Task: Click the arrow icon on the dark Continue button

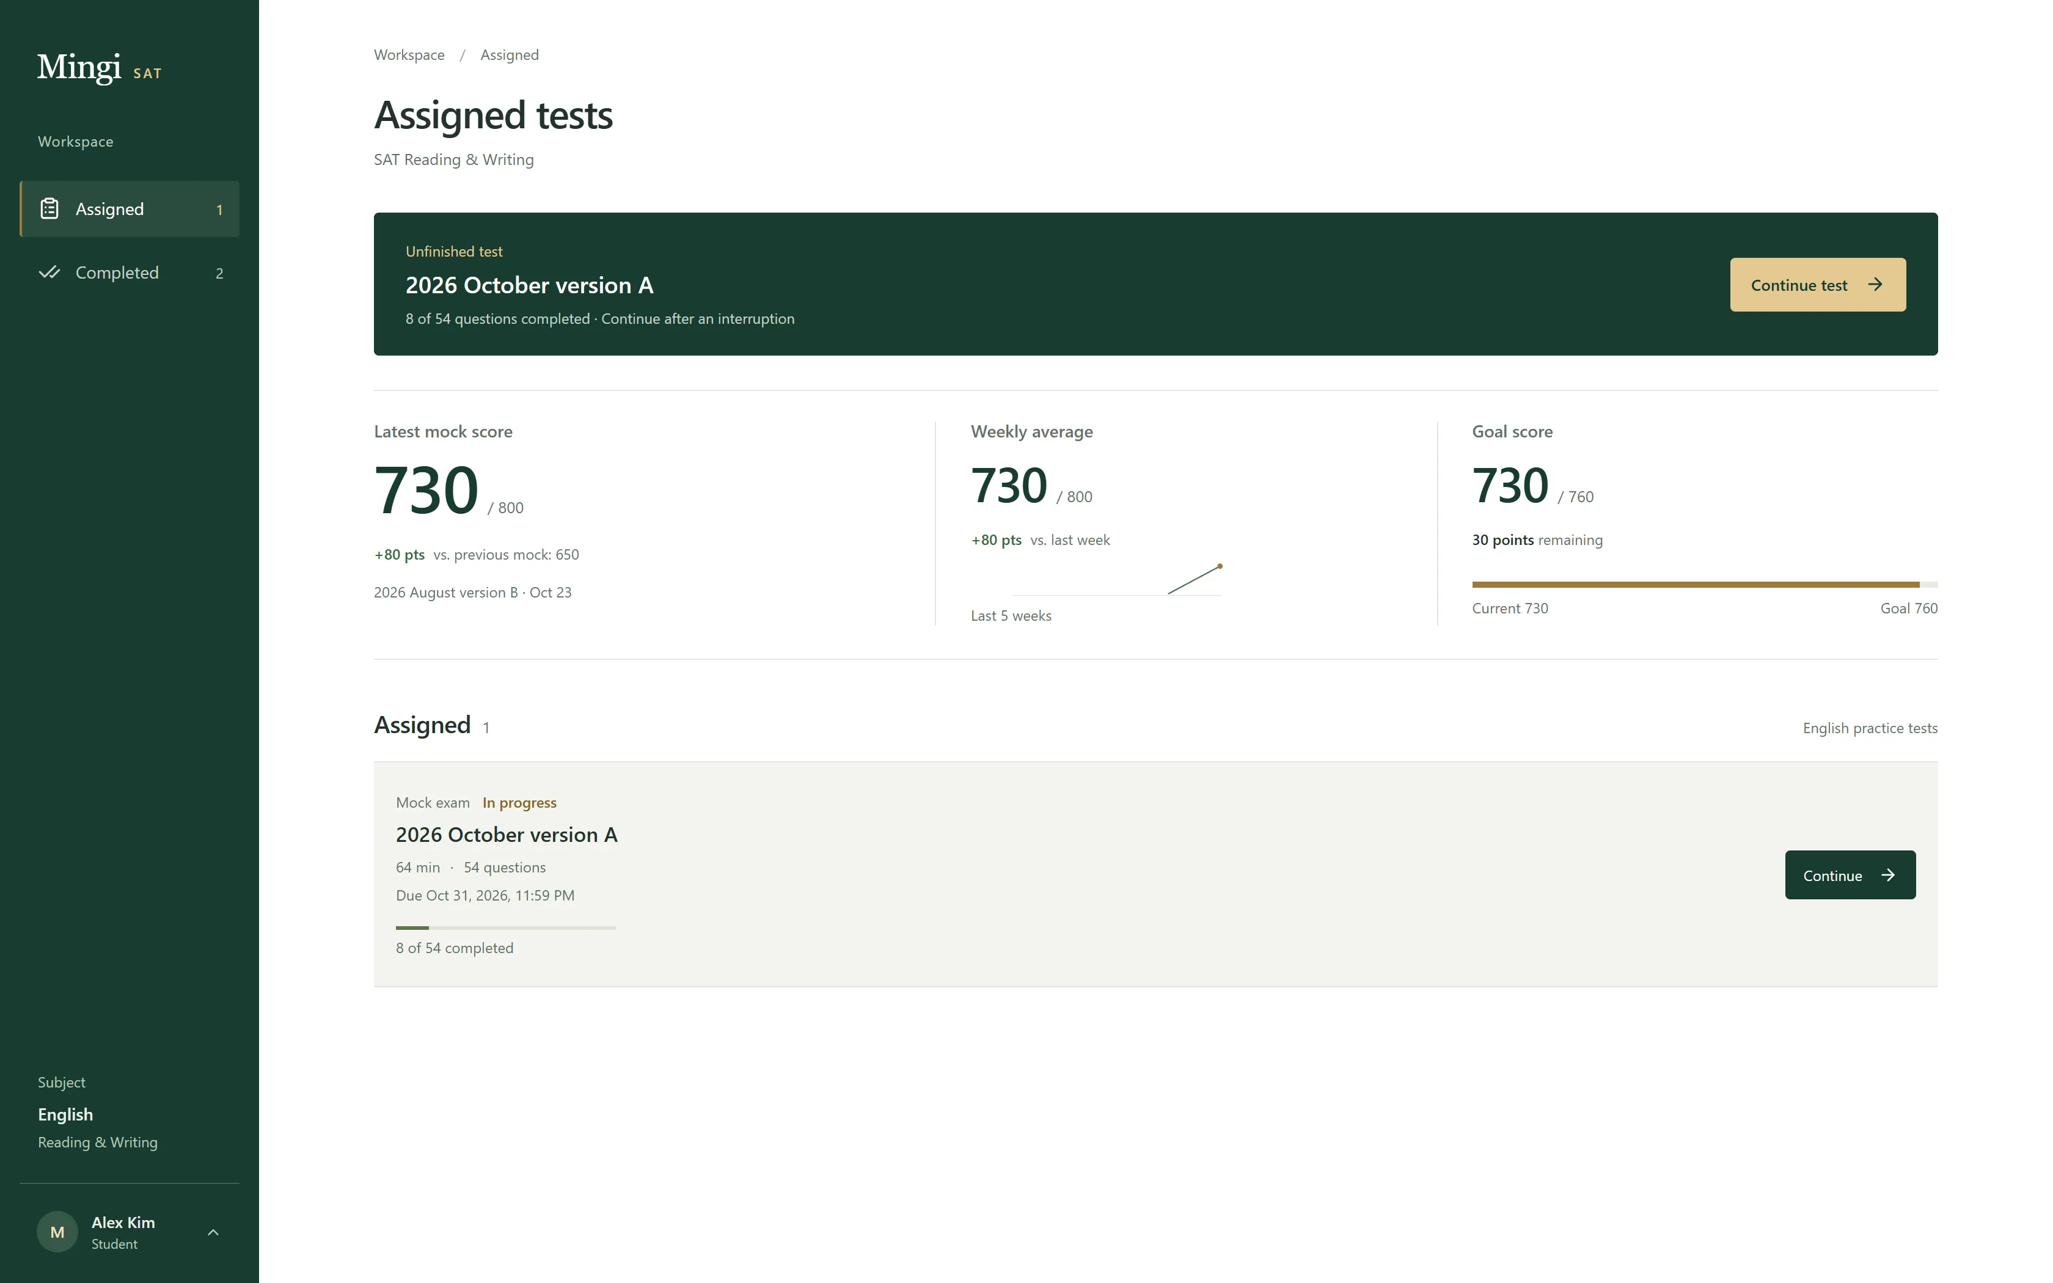Action: click(x=1887, y=875)
